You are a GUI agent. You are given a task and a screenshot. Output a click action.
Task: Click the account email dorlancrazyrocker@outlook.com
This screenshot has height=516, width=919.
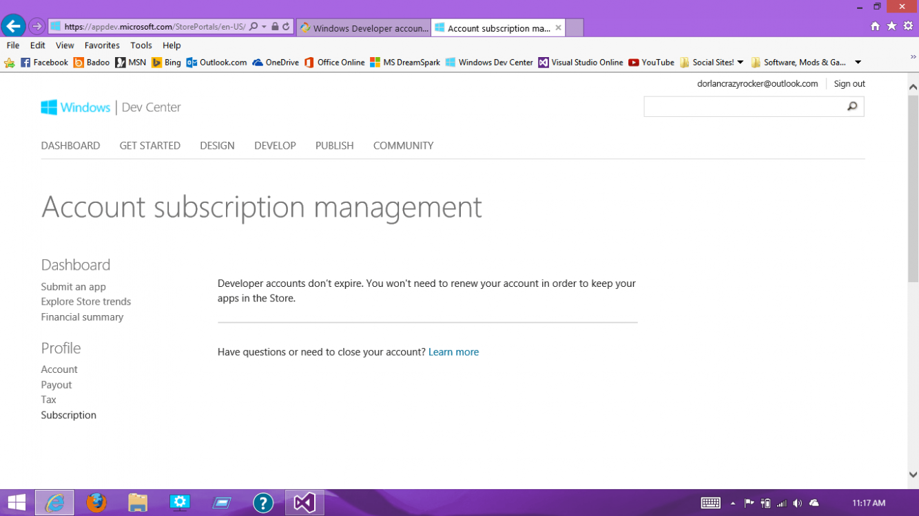(757, 84)
